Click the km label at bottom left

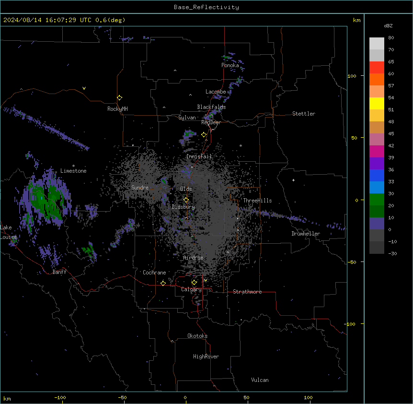click(7, 399)
